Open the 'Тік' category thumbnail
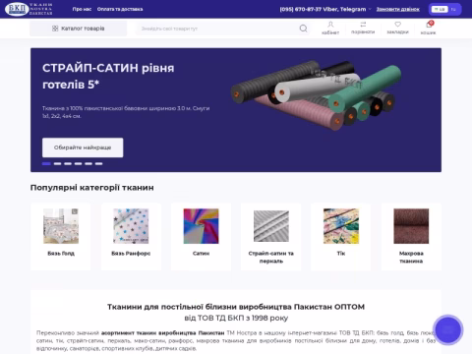The image size is (472, 354). point(341,226)
